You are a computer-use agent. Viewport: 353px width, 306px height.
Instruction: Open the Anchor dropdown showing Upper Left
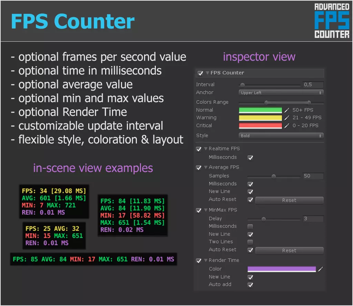point(281,92)
